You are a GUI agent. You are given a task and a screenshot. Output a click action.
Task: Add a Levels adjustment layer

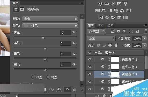[107, 4]
